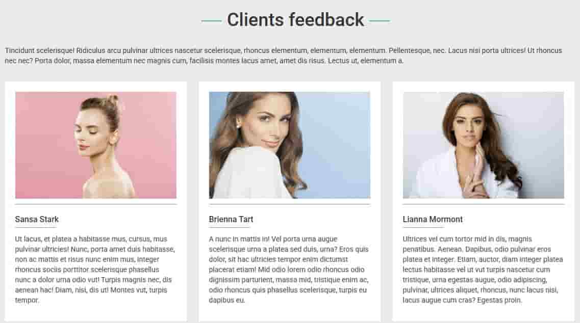Open Brienna Tart's photo with blue background

click(x=290, y=145)
